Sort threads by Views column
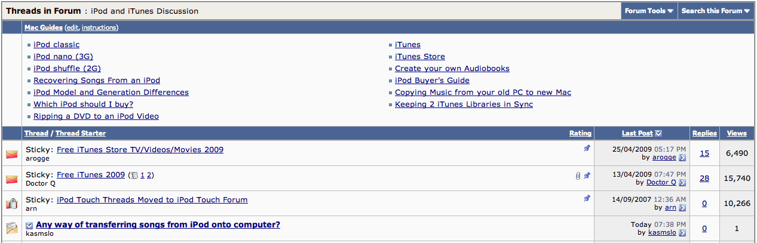Screen dimensions: 757x243 coord(737,133)
